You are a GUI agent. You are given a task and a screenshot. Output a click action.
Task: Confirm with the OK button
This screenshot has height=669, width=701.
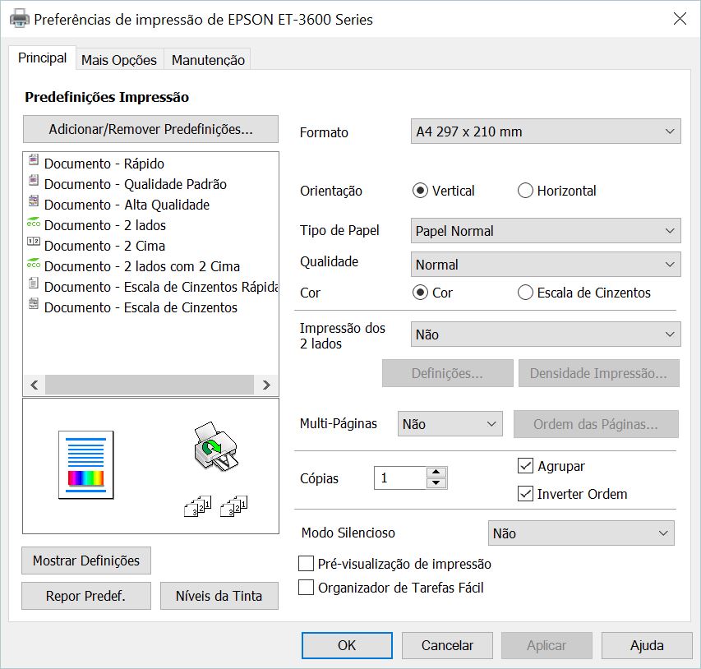[x=347, y=645]
